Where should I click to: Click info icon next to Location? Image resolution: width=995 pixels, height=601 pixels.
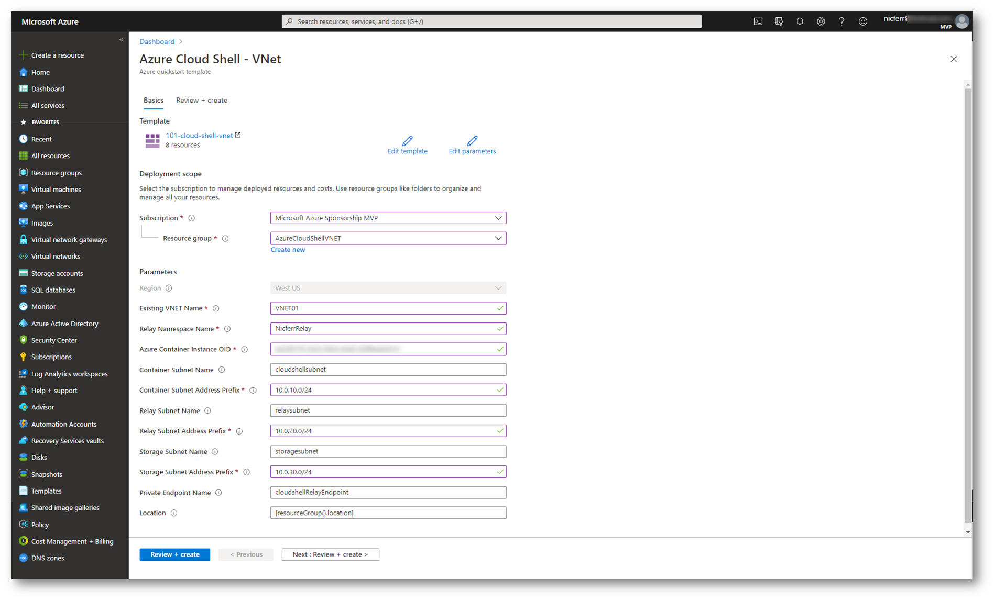click(x=173, y=514)
